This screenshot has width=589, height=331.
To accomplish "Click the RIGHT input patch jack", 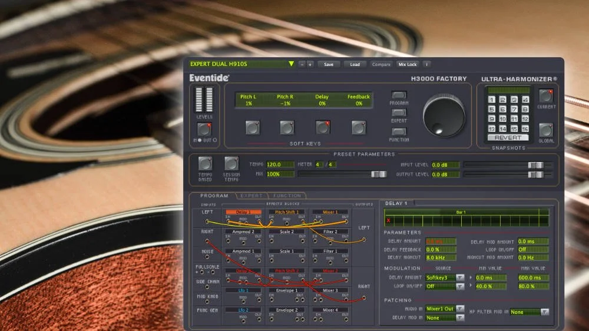I will pyautogui.click(x=207, y=241).
